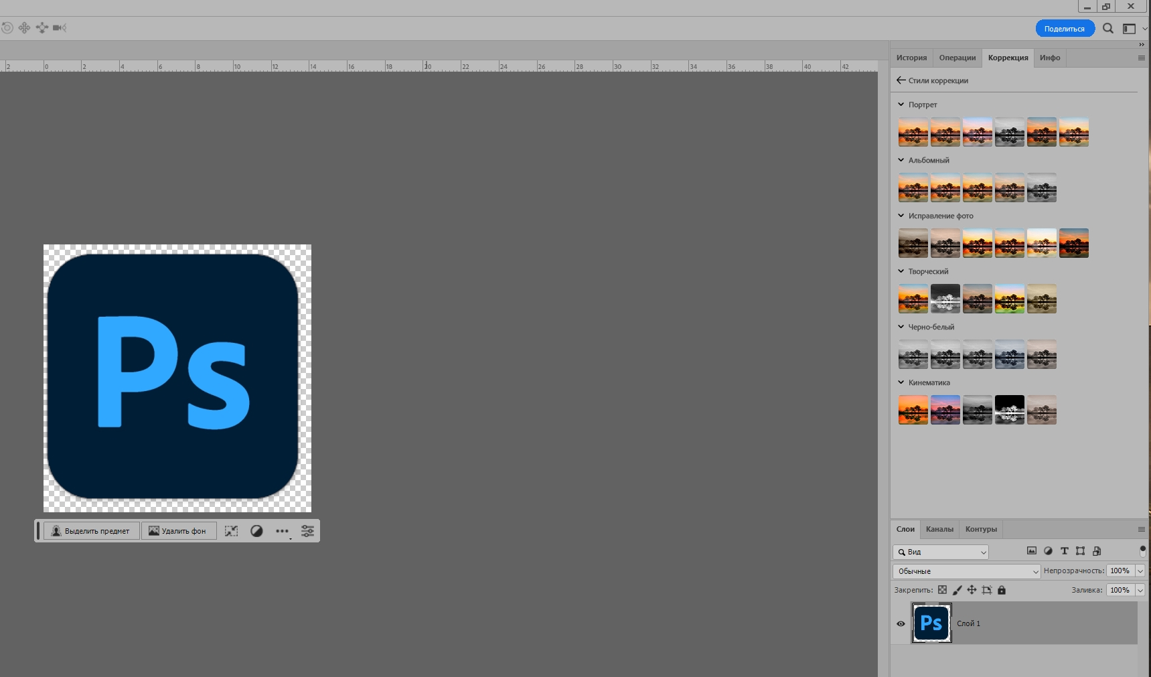Viewport: 1151px width, 677px height.
Task: Apply the last preset in Исправление фото
Action: (x=1074, y=243)
